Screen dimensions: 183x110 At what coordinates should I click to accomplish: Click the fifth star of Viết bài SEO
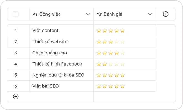(x=123, y=86)
